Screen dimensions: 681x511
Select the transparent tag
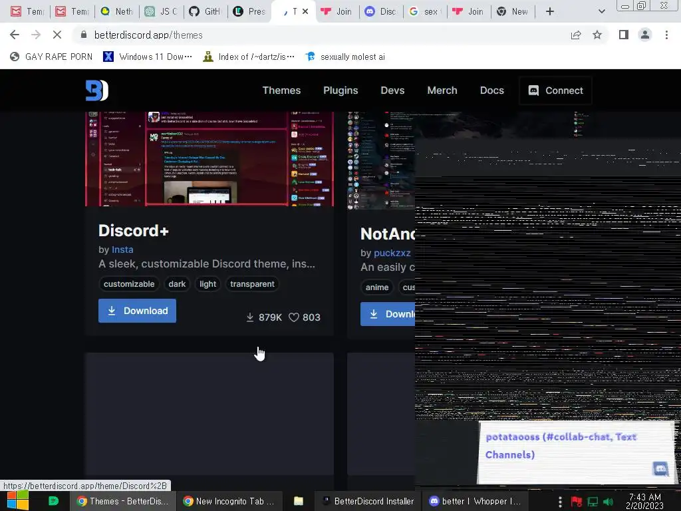252,283
